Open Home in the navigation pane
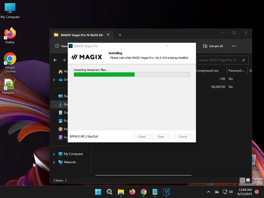Viewport: 264px width, 198px height. pos(63,71)
